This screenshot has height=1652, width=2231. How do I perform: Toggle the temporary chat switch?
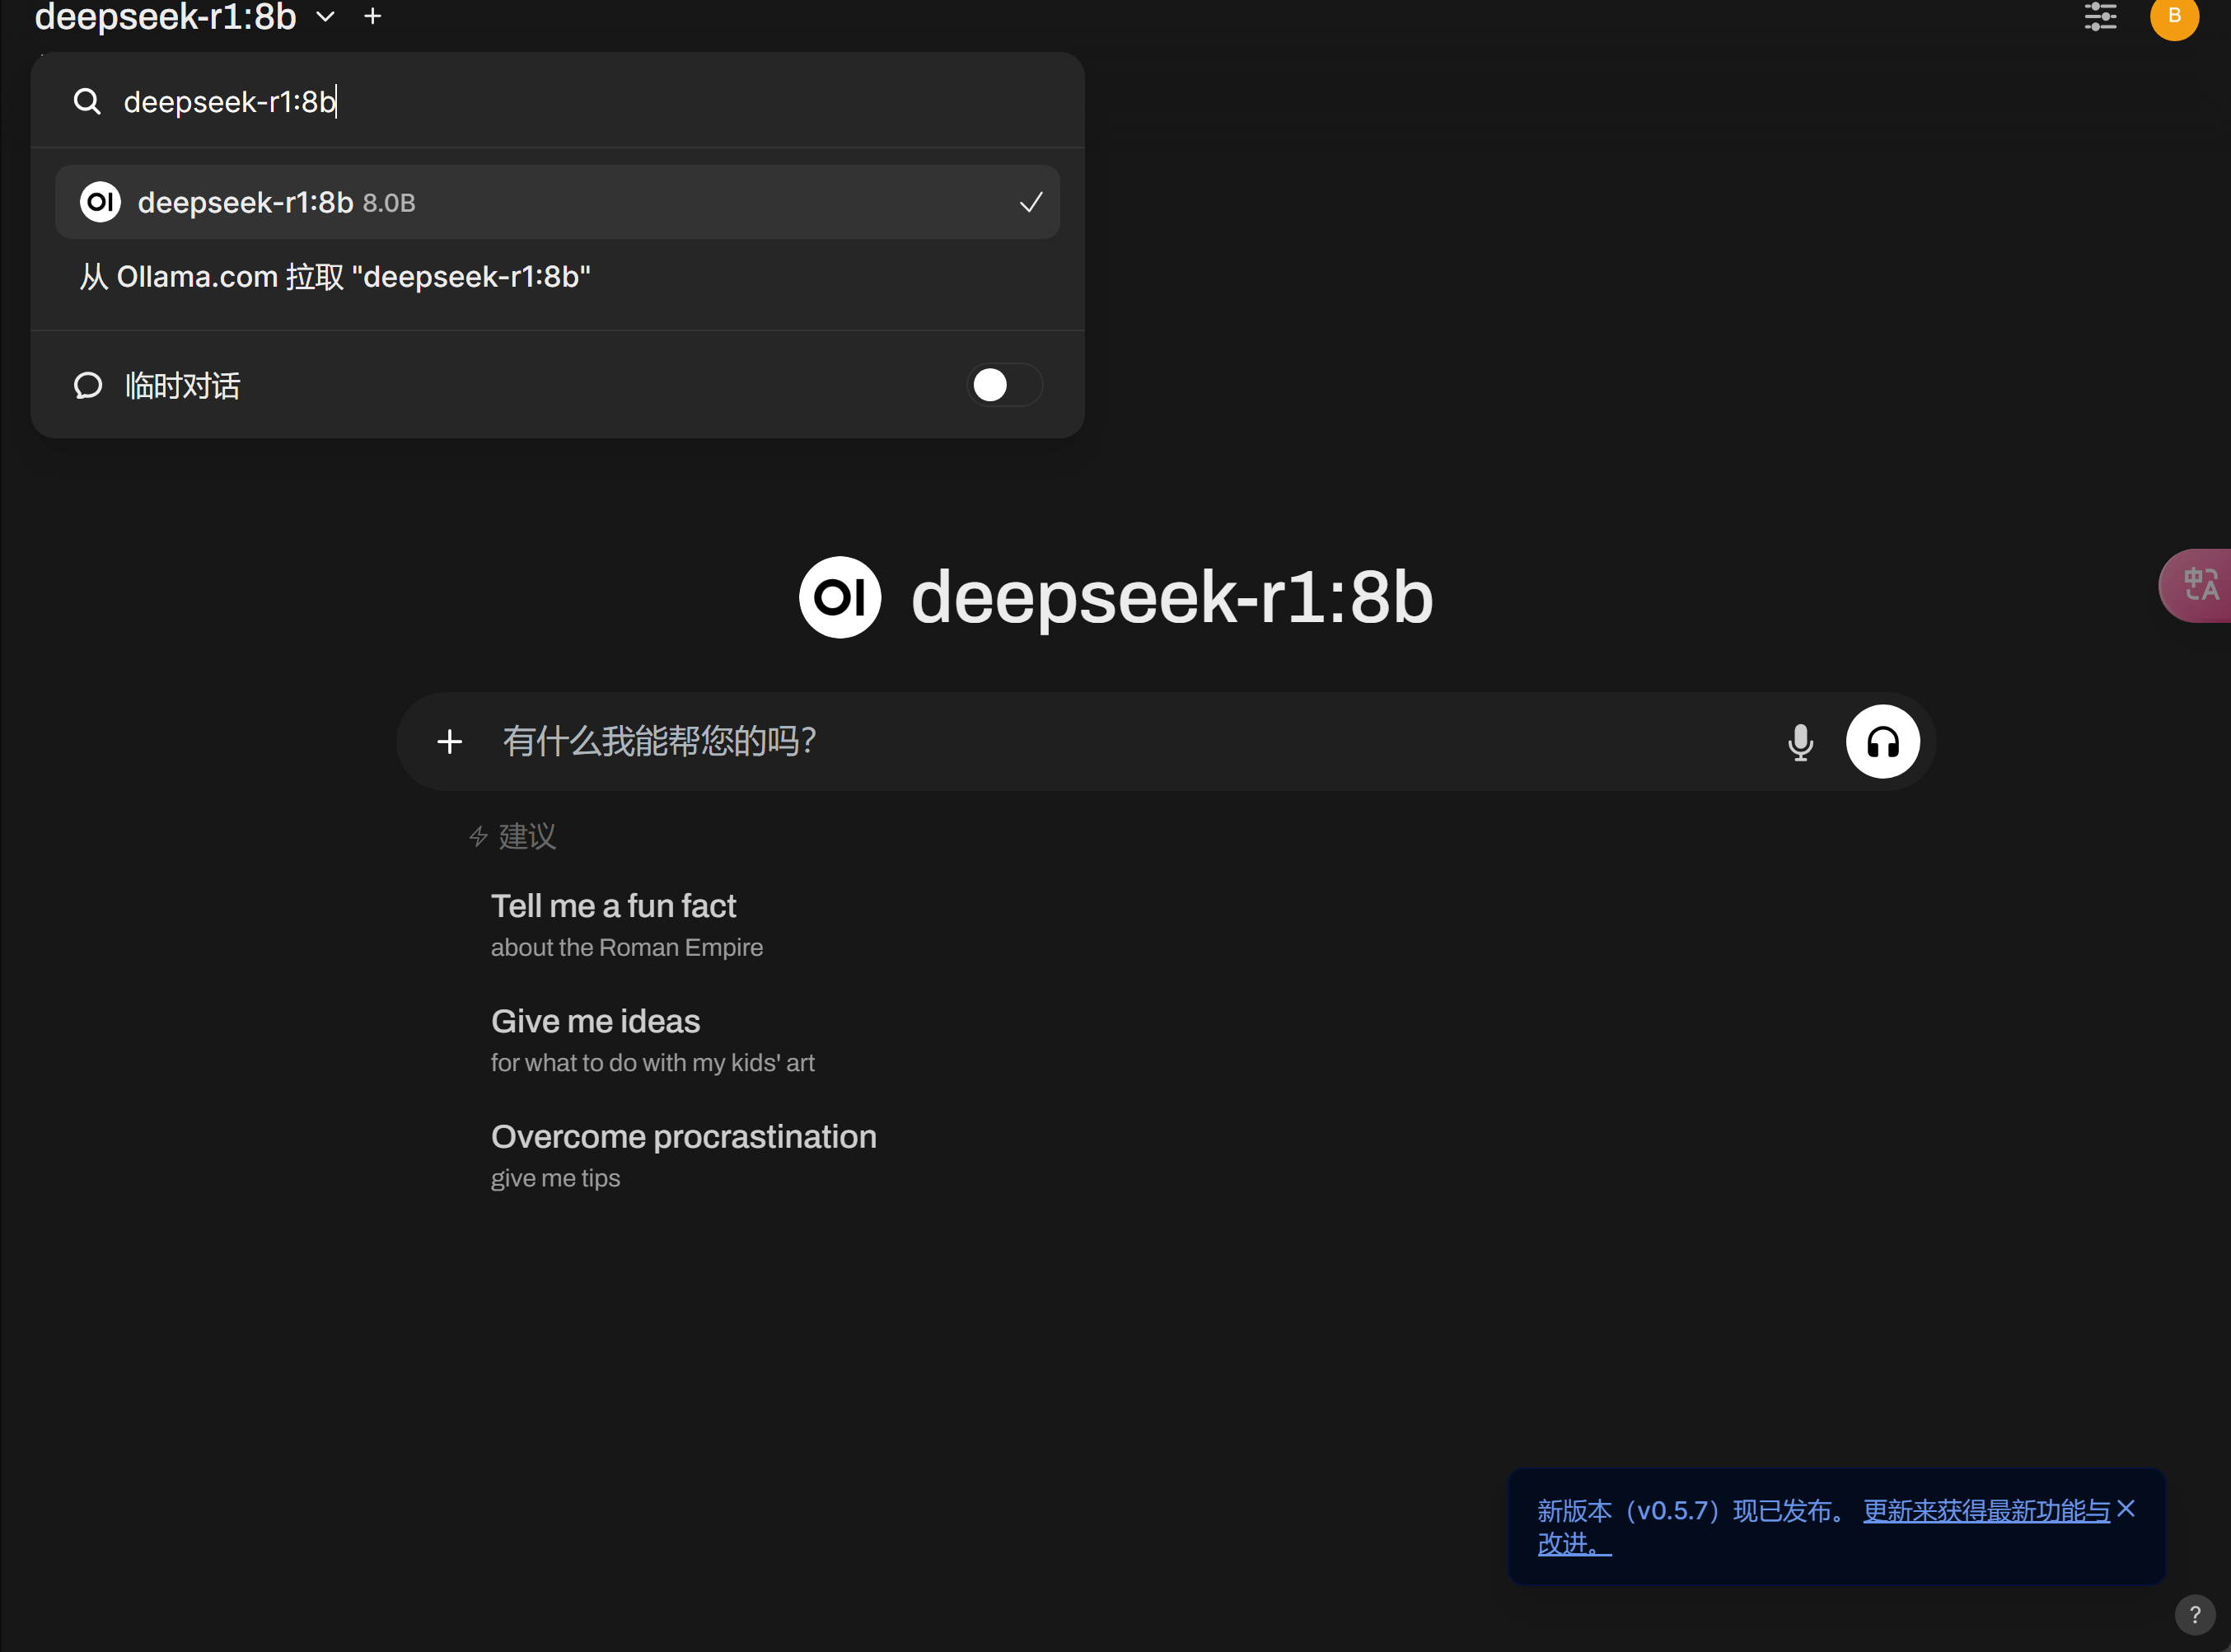(x=1005, y=385)
